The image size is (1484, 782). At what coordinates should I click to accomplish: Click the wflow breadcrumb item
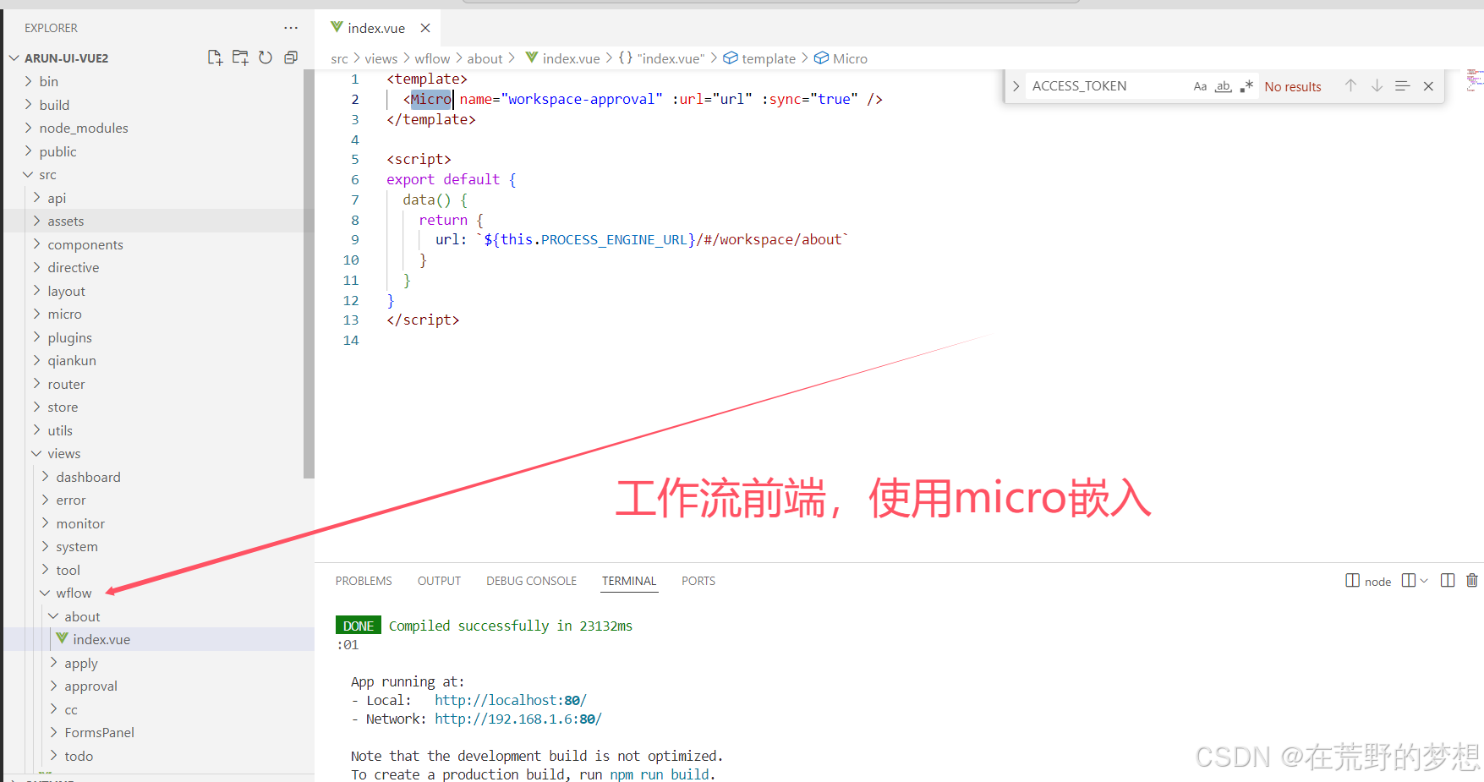click(432, 59)
